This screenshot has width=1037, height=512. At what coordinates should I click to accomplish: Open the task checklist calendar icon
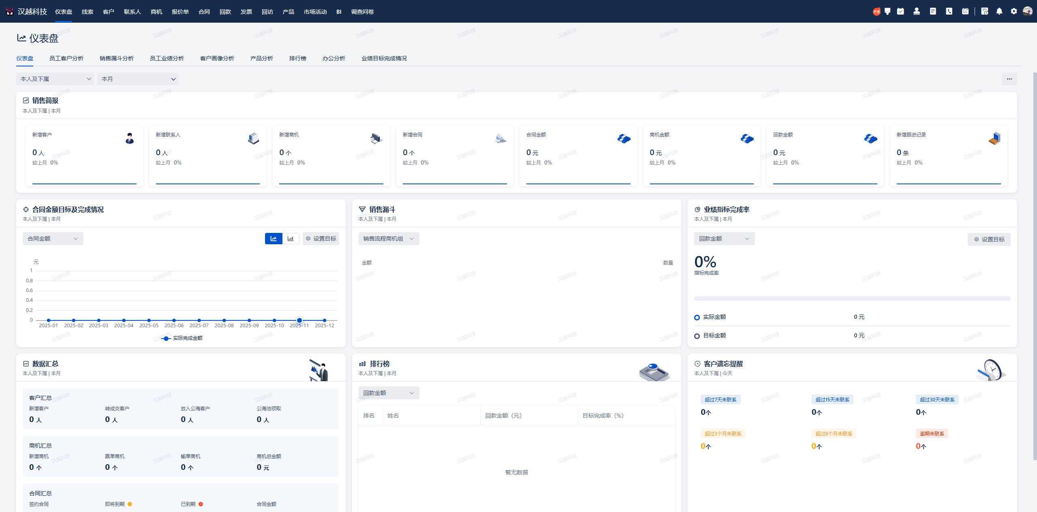[900, 11]
